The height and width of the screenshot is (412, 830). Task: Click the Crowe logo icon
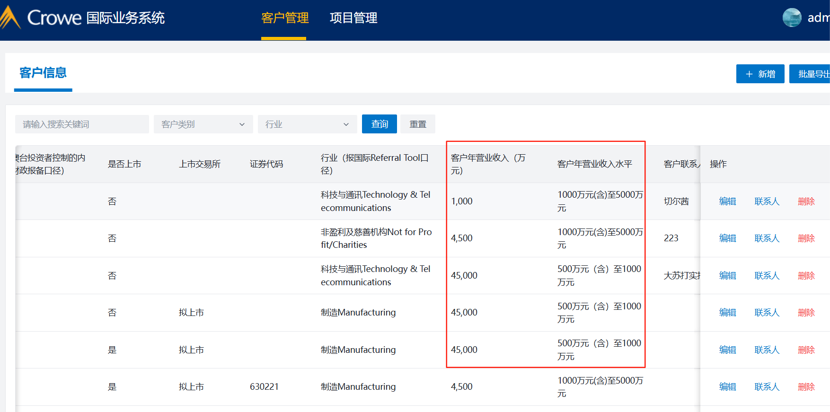point(10,18)
